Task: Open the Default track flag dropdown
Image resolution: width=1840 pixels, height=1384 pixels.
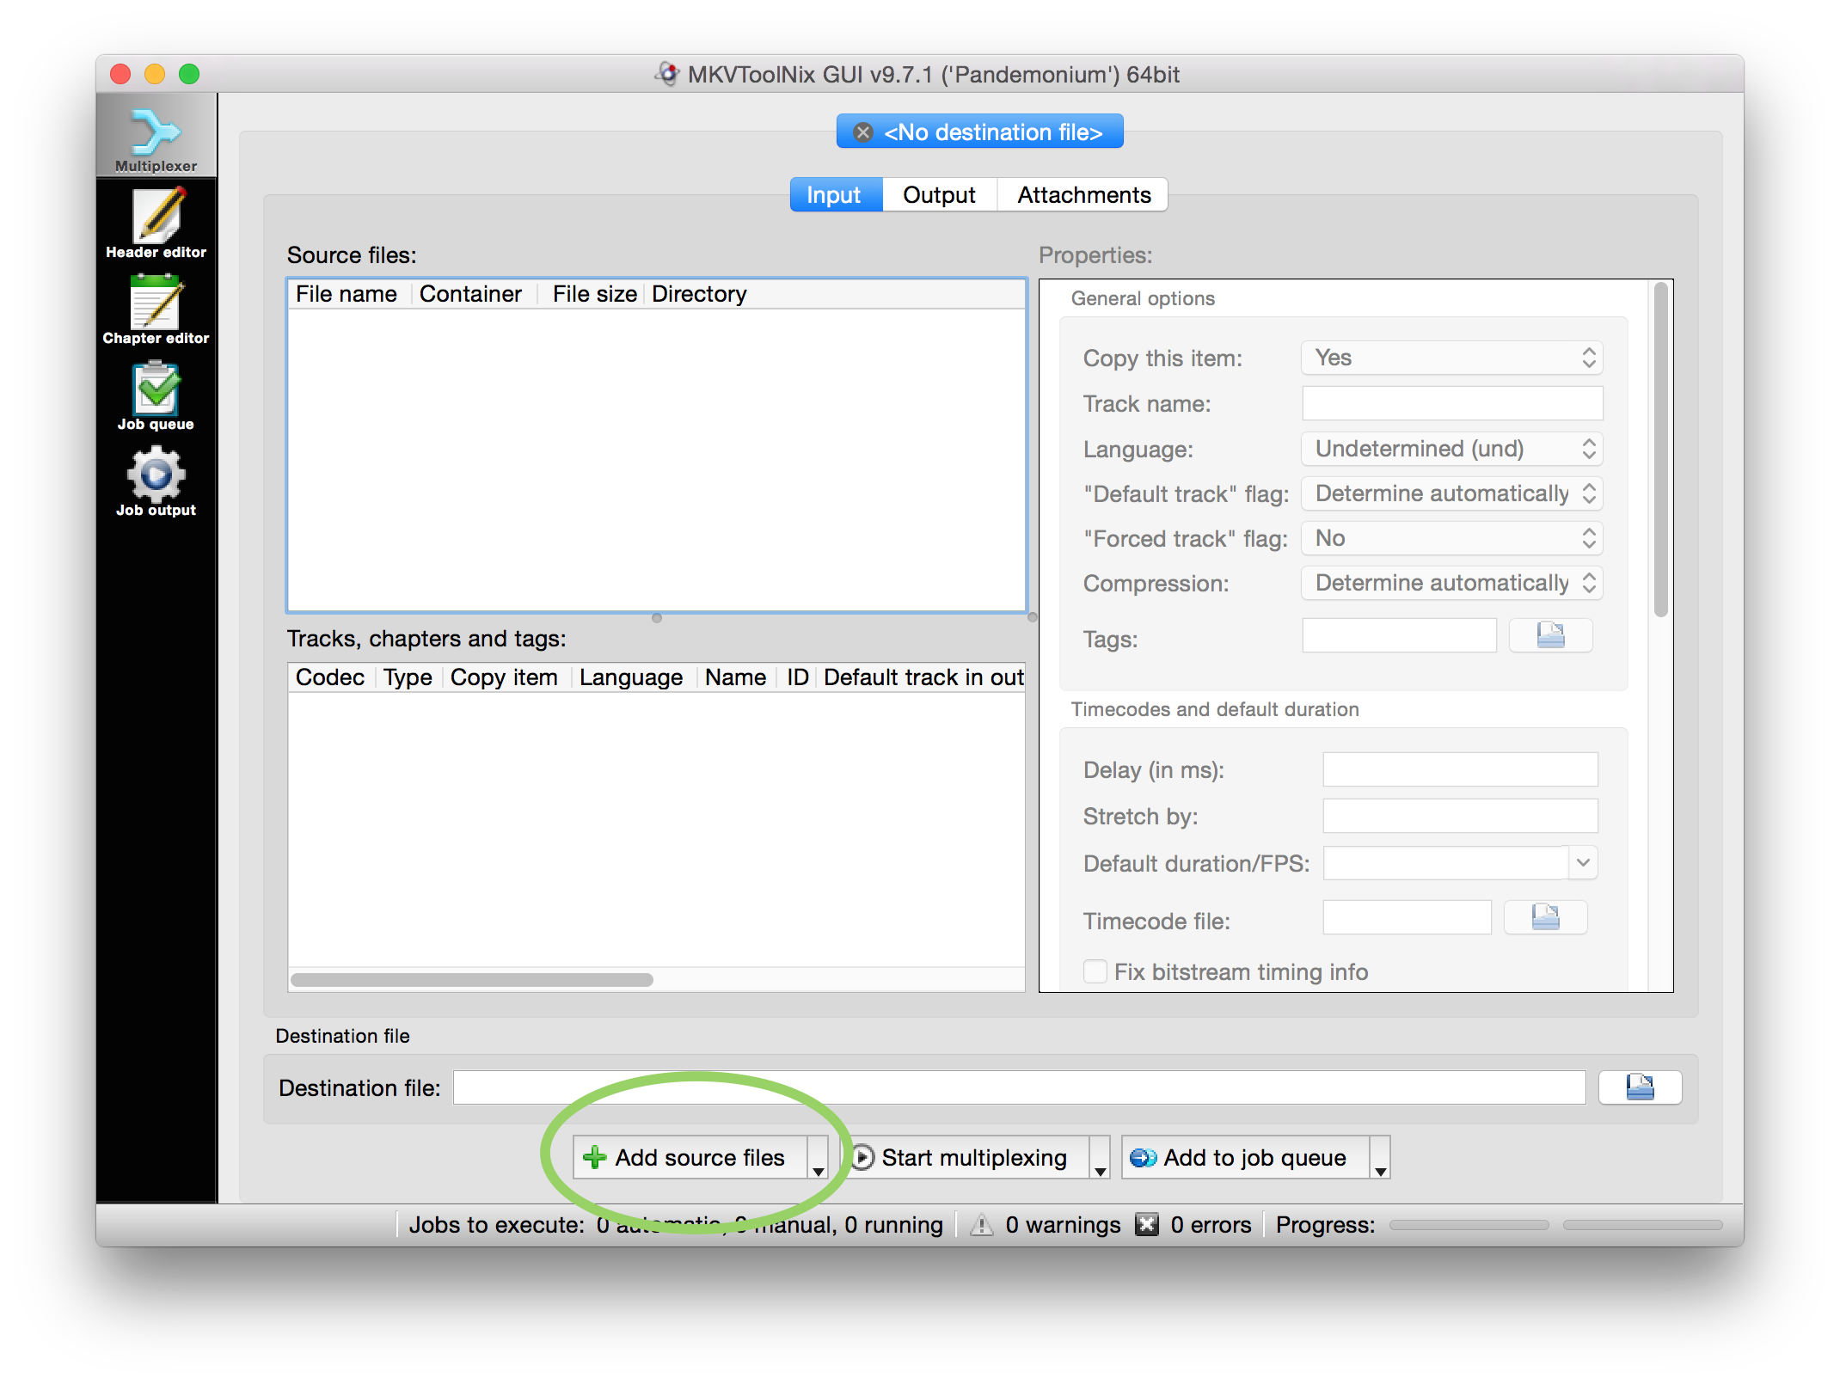Action: tap(1452, 493)
